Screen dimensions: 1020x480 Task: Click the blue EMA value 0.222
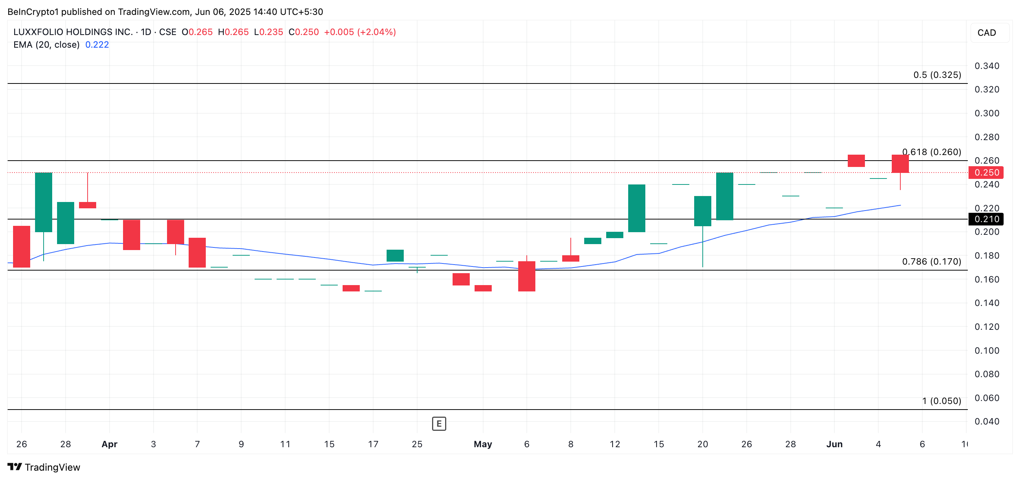pos(97,45)
